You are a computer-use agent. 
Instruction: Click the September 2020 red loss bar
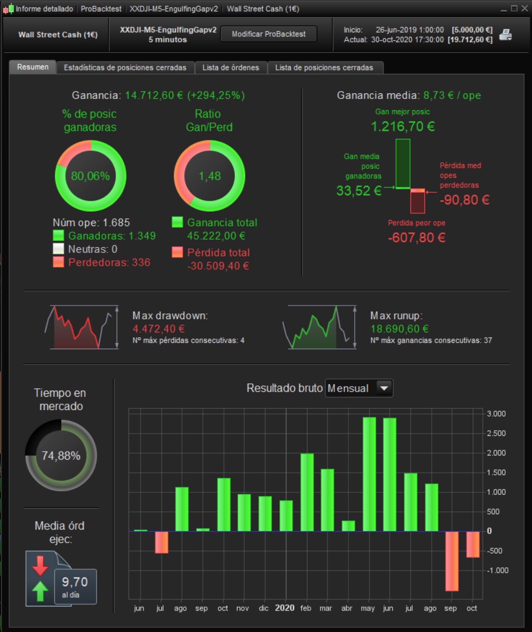pos(452,561)
